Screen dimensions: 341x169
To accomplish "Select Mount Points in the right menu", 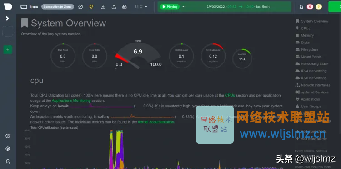I will pos(308,57).
